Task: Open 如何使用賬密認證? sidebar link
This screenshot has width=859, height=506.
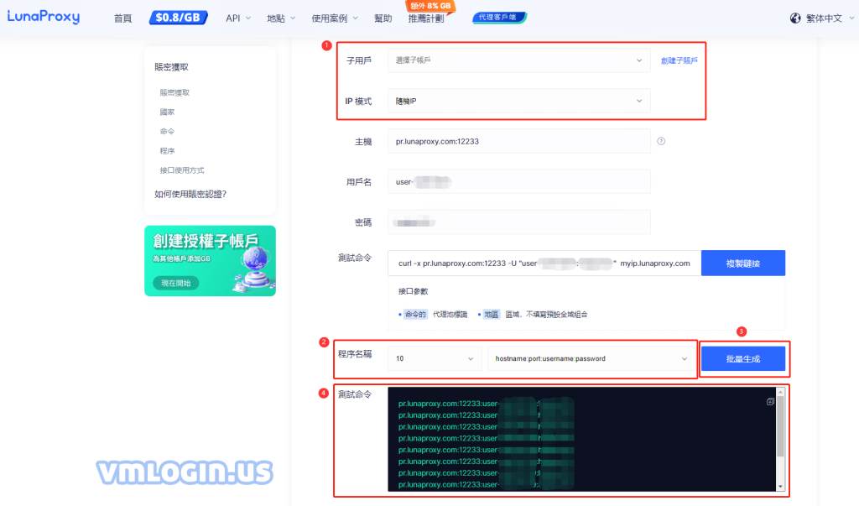Action: [x=190, y=194]
